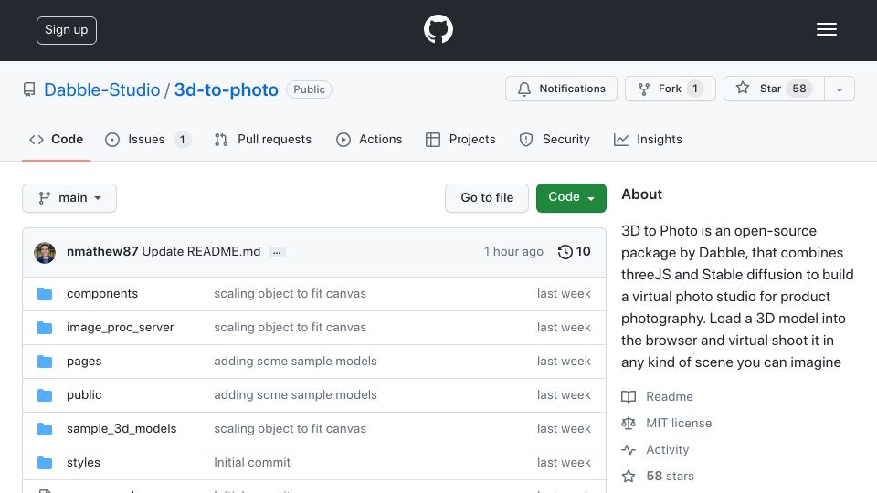Switch to the Pull requests tab
877x493 pixels.
[x=263, y=139]
